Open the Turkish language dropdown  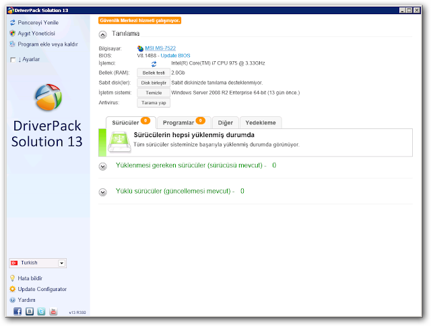(x=61, y=263)
